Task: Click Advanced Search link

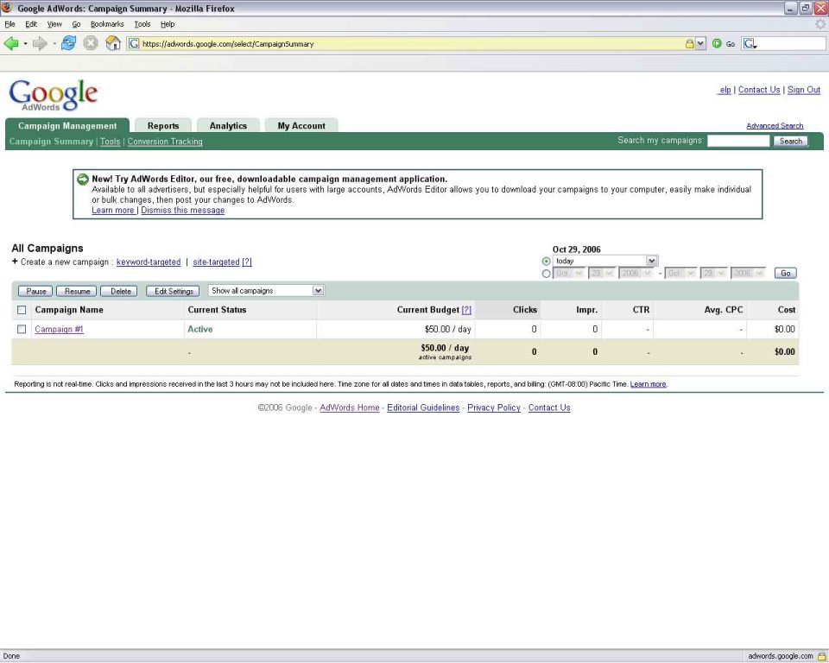Action: tap(775, 126)
